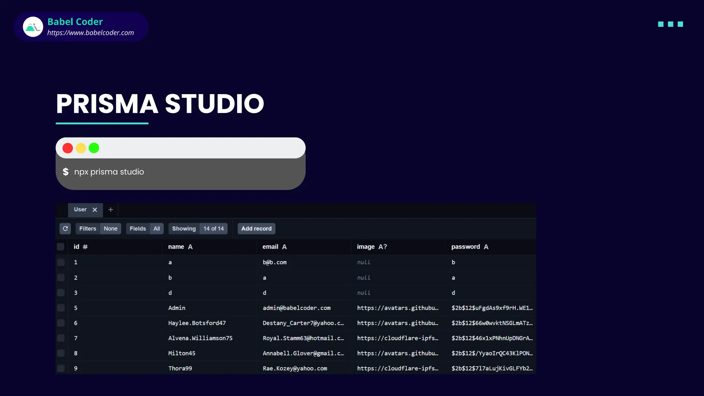Screen dimensions: 704x396
Task: Select the name cell Haylee.Botsford47
Action: click(x=209, y=323)
